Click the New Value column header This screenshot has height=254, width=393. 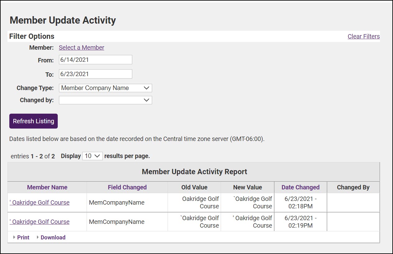point(247,187)
